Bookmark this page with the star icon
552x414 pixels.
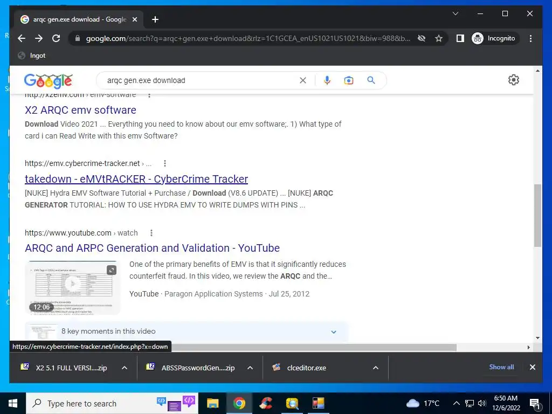pyautogui.click(x=439, y=38)
